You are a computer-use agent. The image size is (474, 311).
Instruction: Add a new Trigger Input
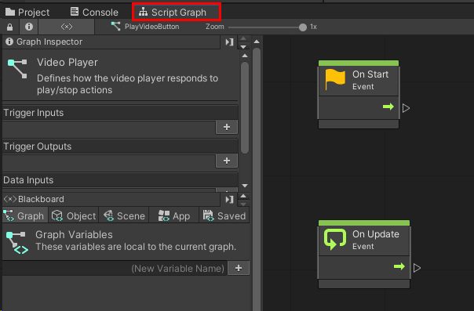227,127
